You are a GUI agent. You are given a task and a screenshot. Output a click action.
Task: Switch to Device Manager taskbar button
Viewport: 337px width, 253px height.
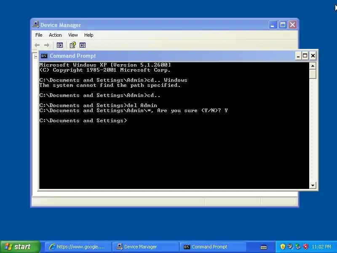click(x=145, y=247)
